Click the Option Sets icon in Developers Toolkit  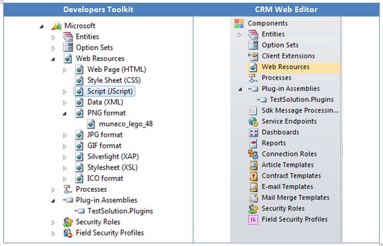68,48
